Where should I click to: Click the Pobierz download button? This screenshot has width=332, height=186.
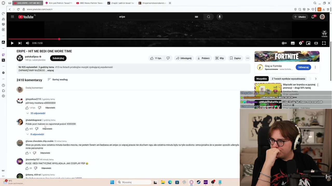pyautogui.click(x=203, y=58)
